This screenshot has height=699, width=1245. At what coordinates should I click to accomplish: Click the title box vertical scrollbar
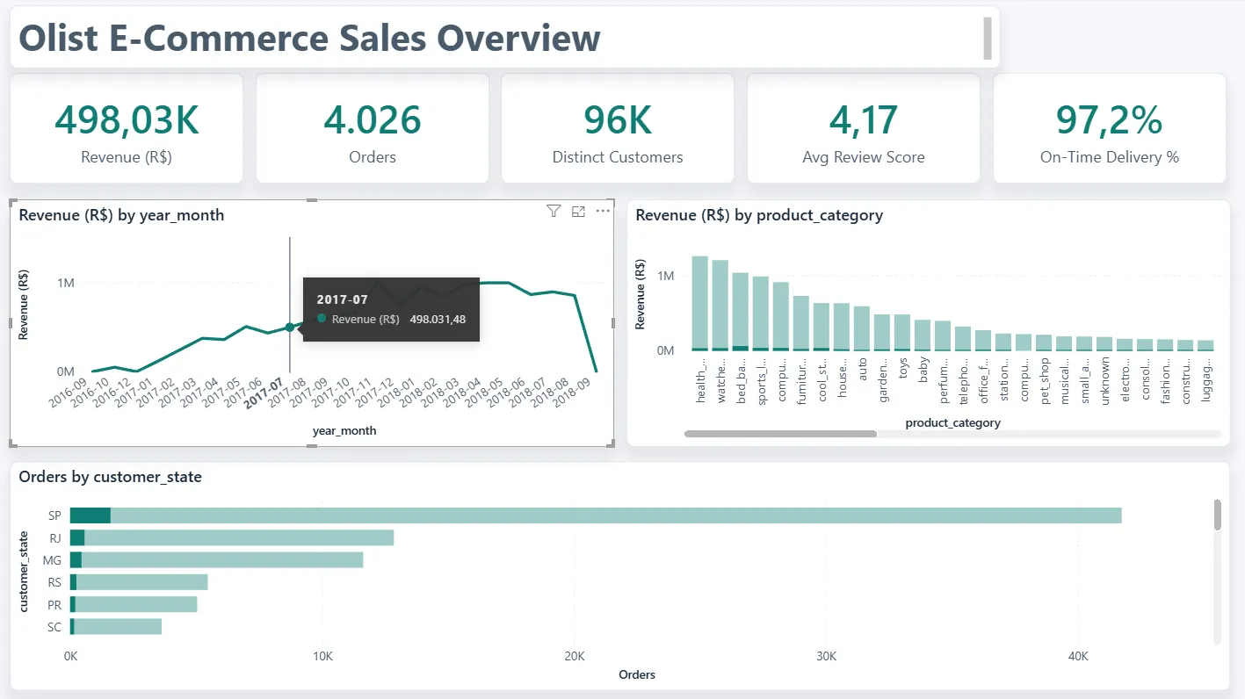[988, 38]
